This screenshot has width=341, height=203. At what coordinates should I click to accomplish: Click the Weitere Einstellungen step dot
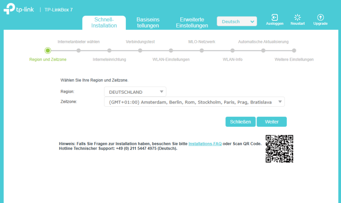click(x=294, y=50)
